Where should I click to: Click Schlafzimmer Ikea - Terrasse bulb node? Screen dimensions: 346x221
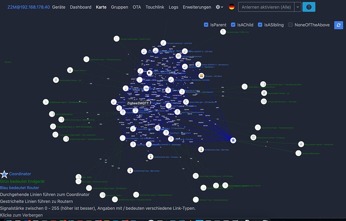(x=150, y=156)
